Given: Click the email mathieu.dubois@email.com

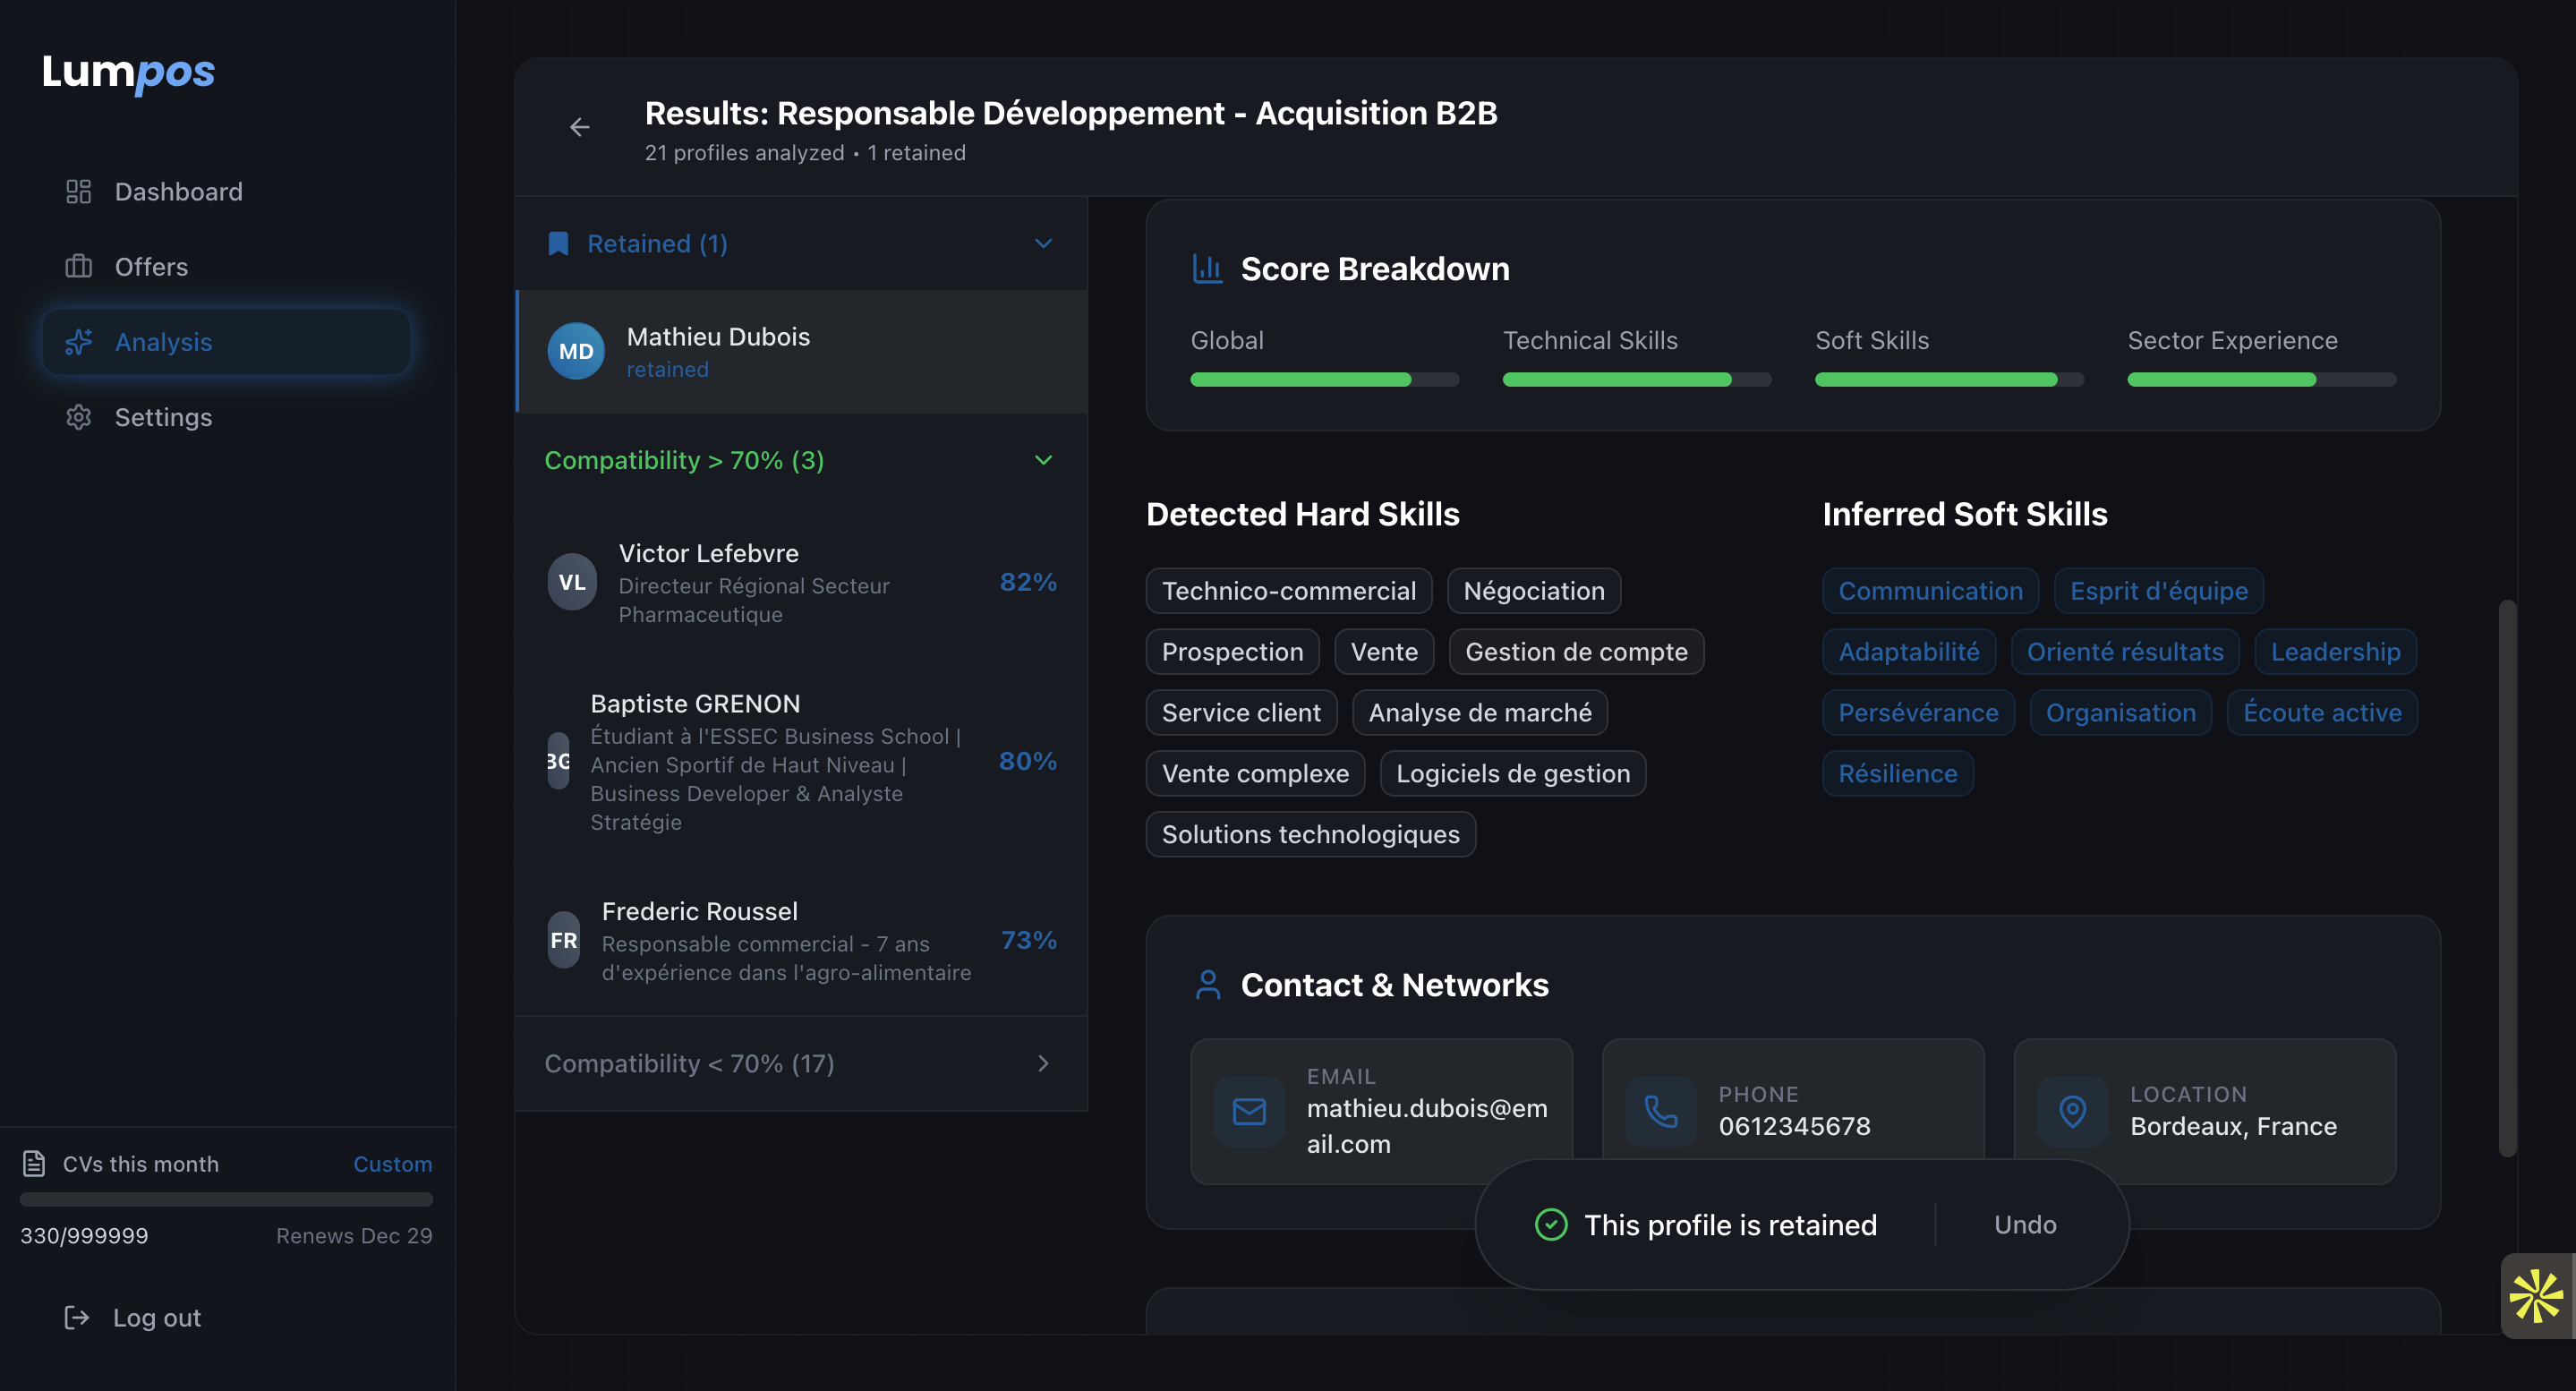Looking at the screenshot, I should pyautogui.click(x=1426, y=1125).
